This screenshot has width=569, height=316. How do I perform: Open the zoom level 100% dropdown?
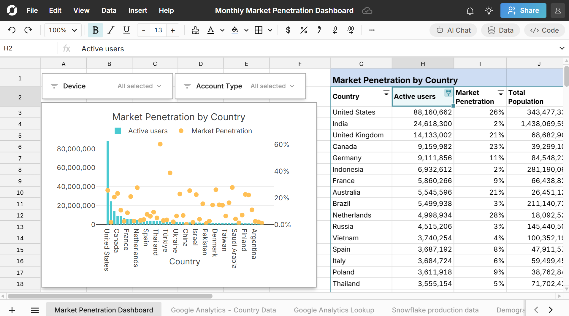coord(63,30)
